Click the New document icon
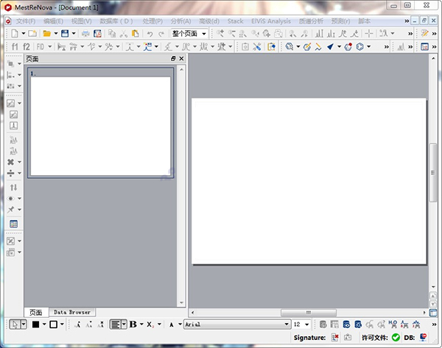 pos(13,34)
